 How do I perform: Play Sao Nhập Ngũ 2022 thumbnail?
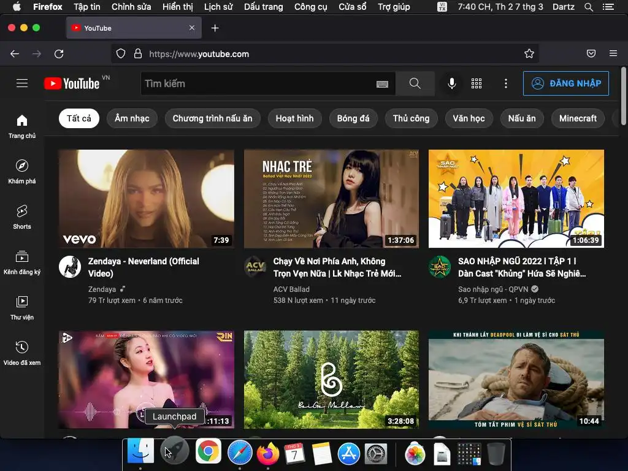coord(516,199)
